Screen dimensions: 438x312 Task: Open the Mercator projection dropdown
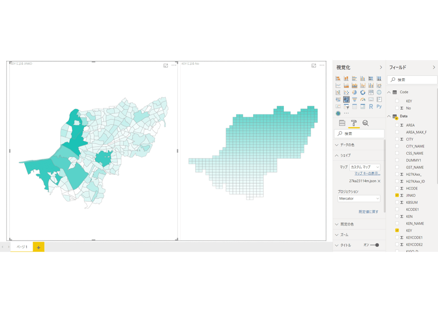(359, 199)
